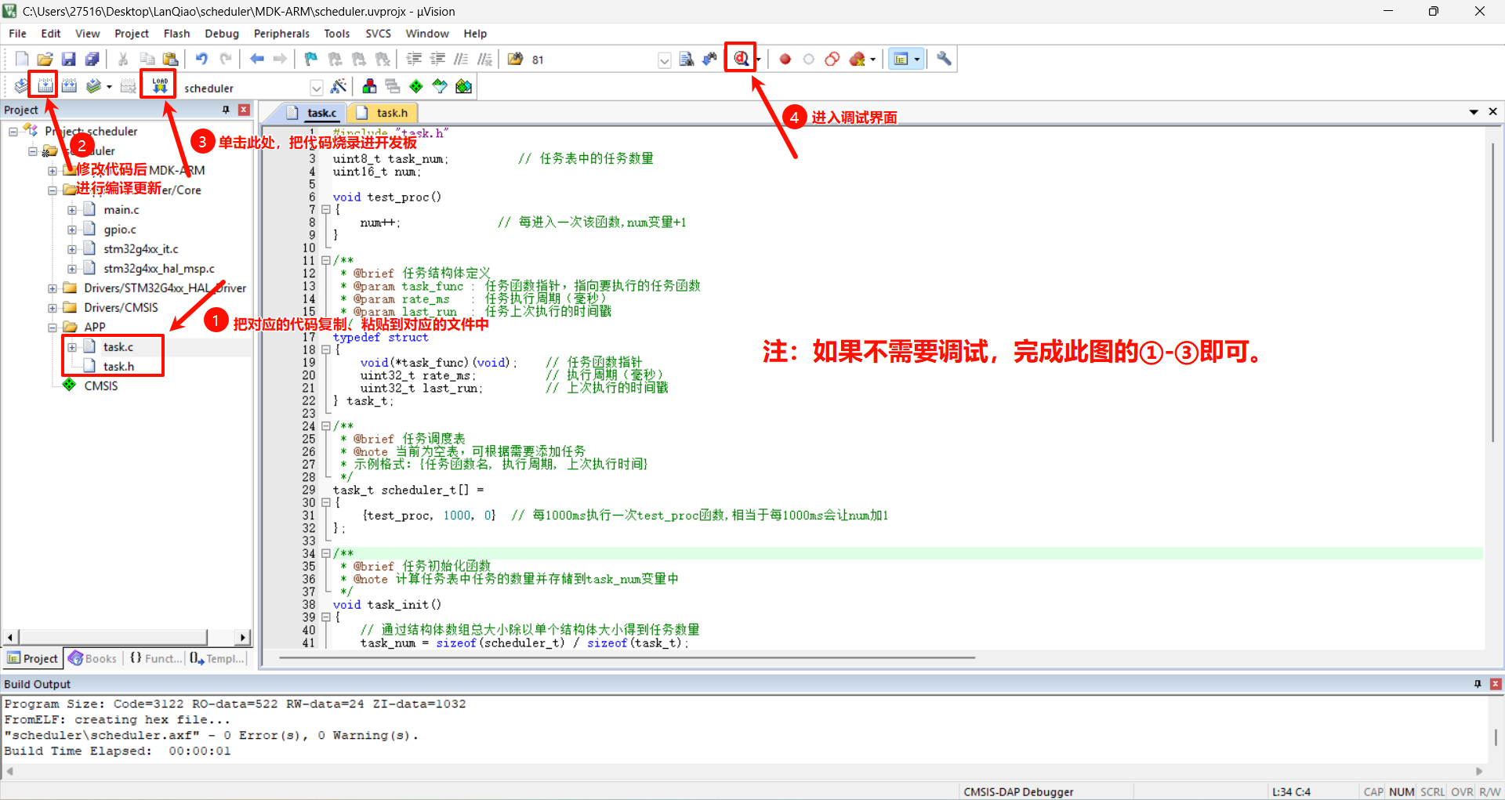
Task: Click the editor vertical scrollbar
Action: (x=1492, y=291)
